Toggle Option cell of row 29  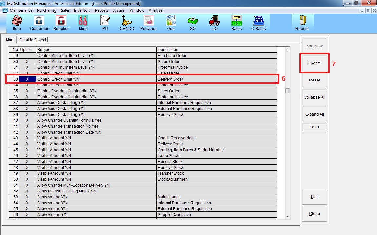pyautogui.click(x=27, y=56)
